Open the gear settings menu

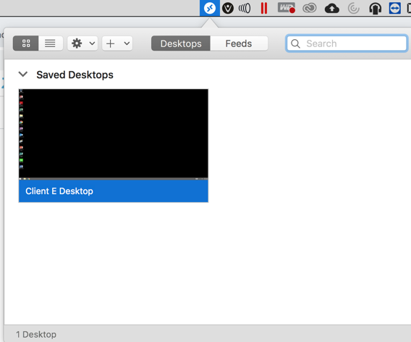click(x=77, y=43)
